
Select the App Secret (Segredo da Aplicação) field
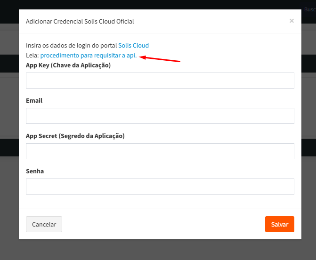click(x=160, y=151)
